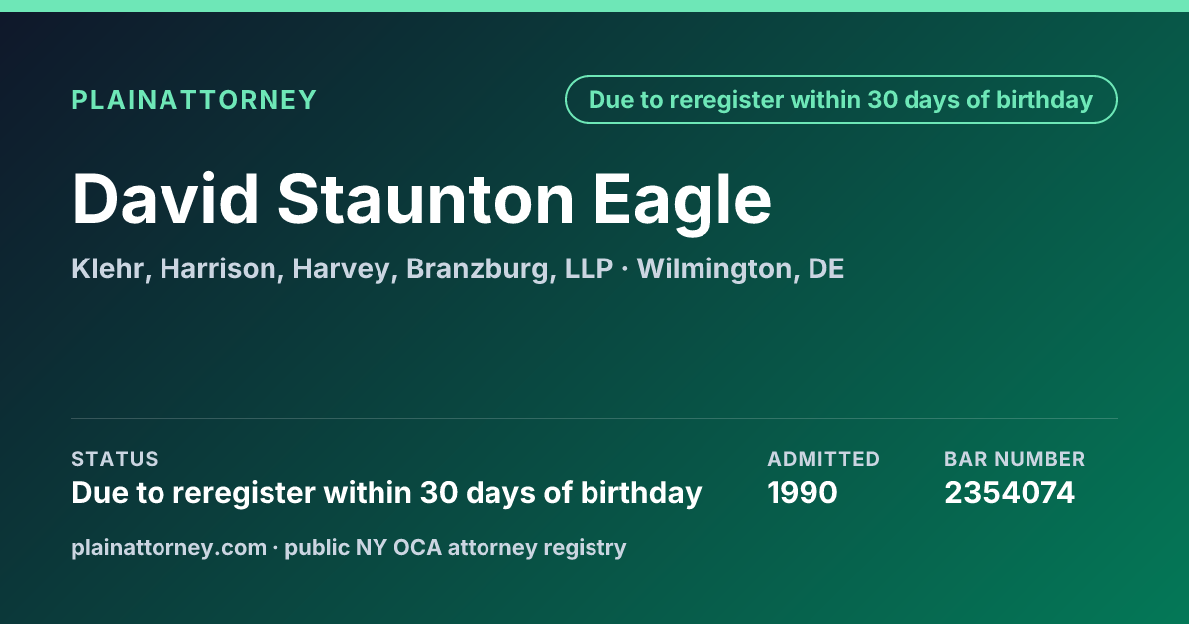Click the PLAINATTORNEY brand logo text
The width and height of the screenshot is (1189, 624).
pyautogui.click(x=194, y=100)
